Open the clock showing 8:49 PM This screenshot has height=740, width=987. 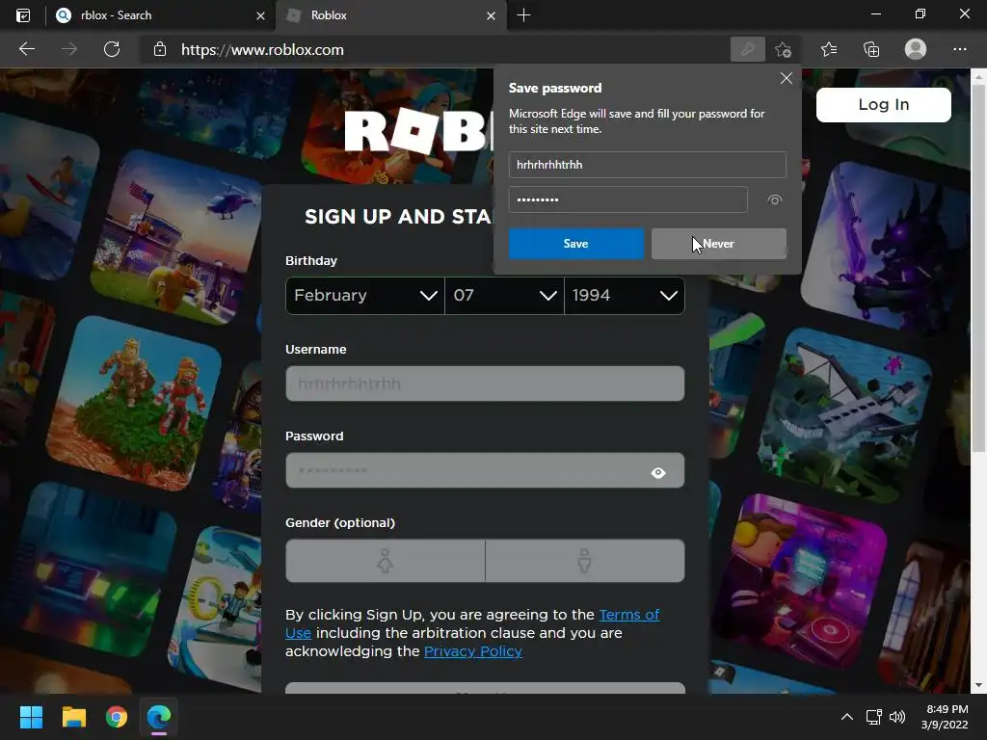945,717
